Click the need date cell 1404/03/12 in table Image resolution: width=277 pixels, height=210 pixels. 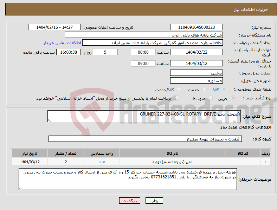click(30, 162)
